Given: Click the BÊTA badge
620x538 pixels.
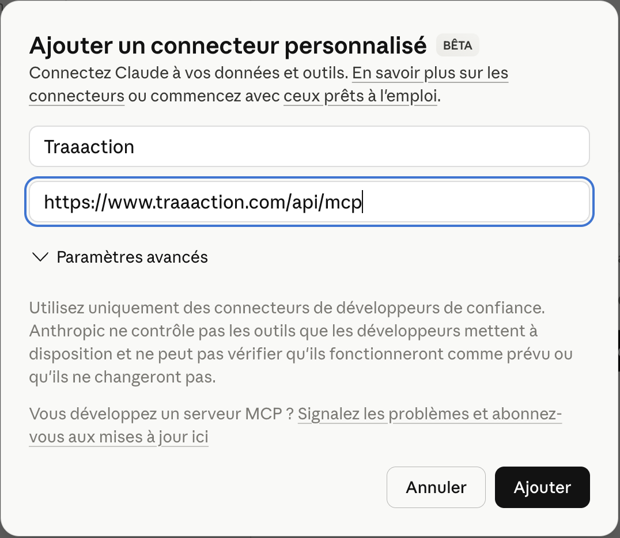Looking at the screenshot, I should (458, 46).
